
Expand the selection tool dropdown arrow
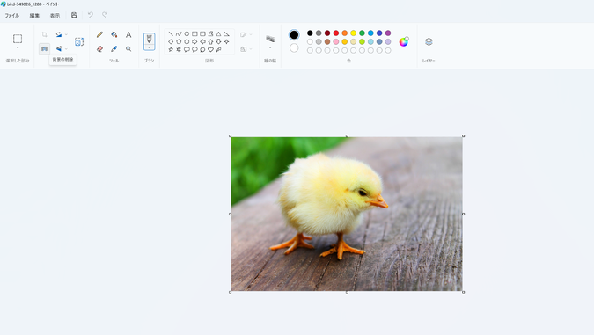pyautogui.click(x=18, y=48)
